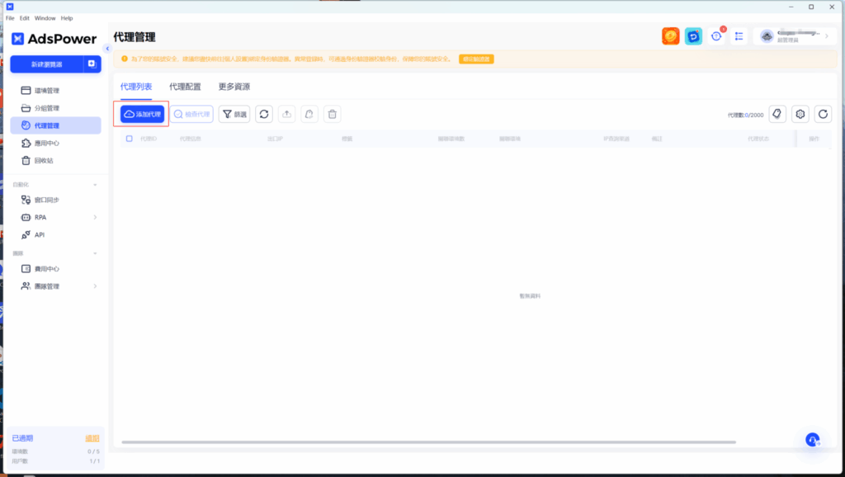The image size is (845, 477).
Task: Click the 添加代理 add proxy button
Action: [142, 114]
